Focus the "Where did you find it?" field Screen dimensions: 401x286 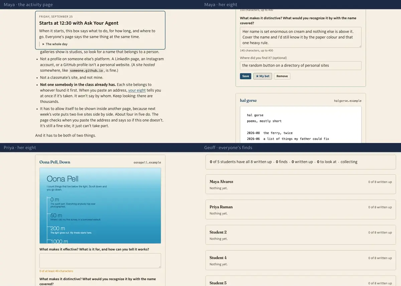(x=300, y=65)
